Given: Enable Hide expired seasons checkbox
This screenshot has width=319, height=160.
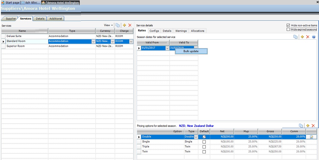Looking at the screenshot, I should (288, 30).
